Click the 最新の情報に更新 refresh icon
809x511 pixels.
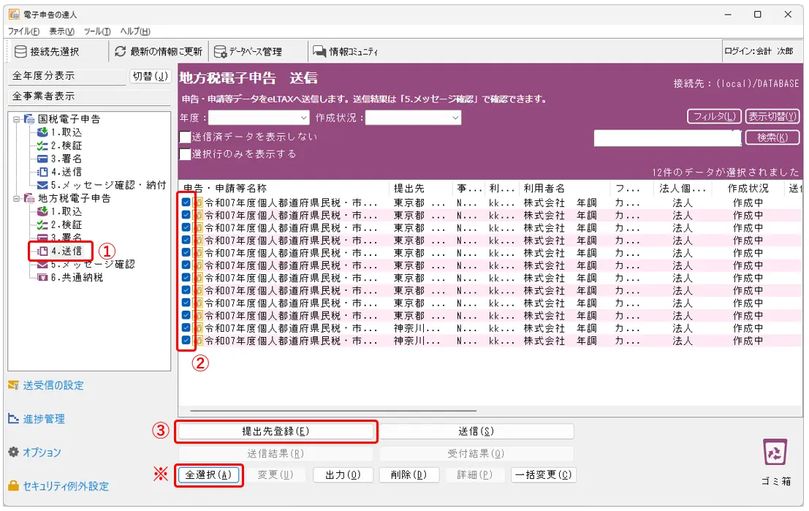(121, 52)
